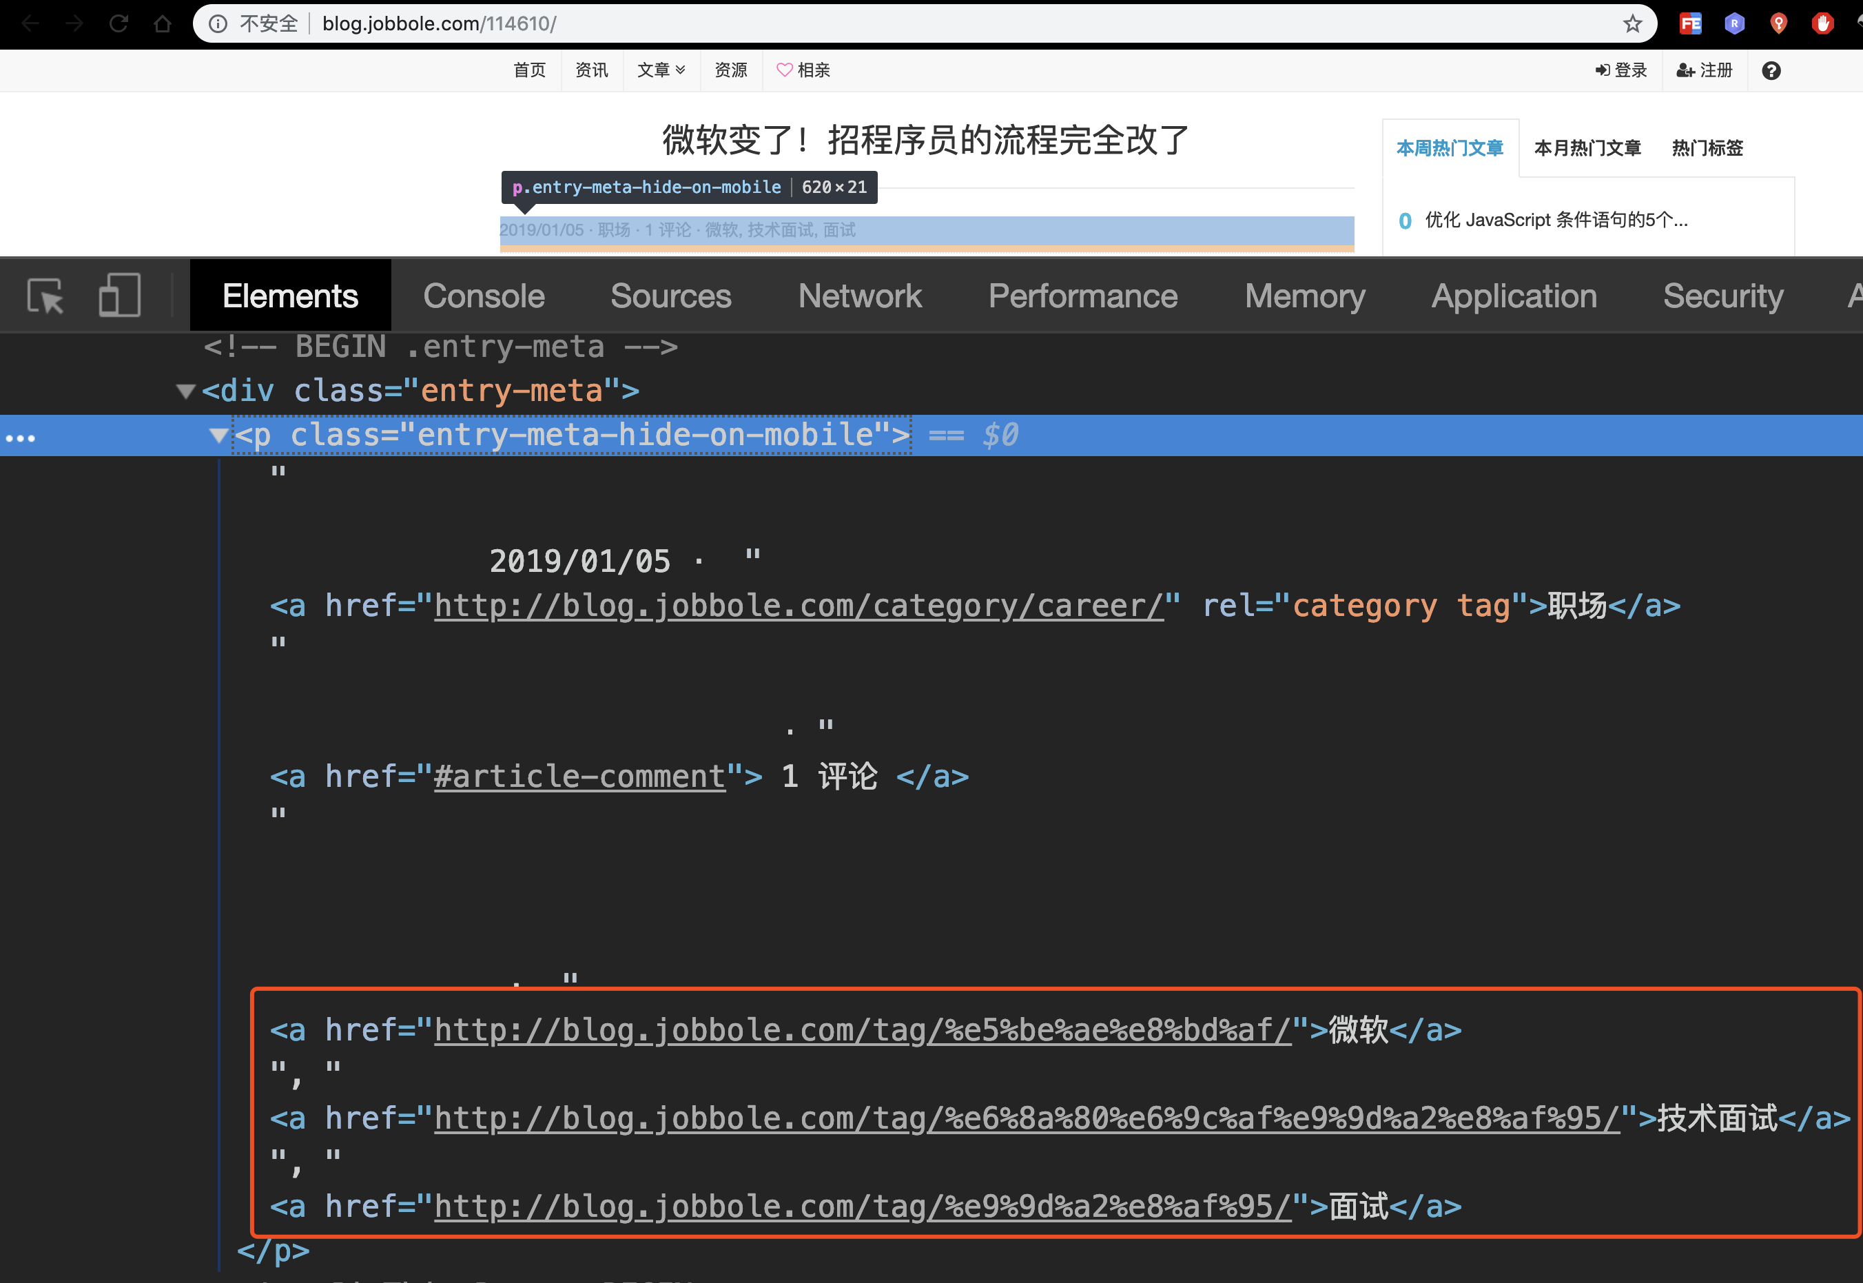Click rel attribute value category tag
This screenshot has width=1863, height=1283.
coord(1401,606)
